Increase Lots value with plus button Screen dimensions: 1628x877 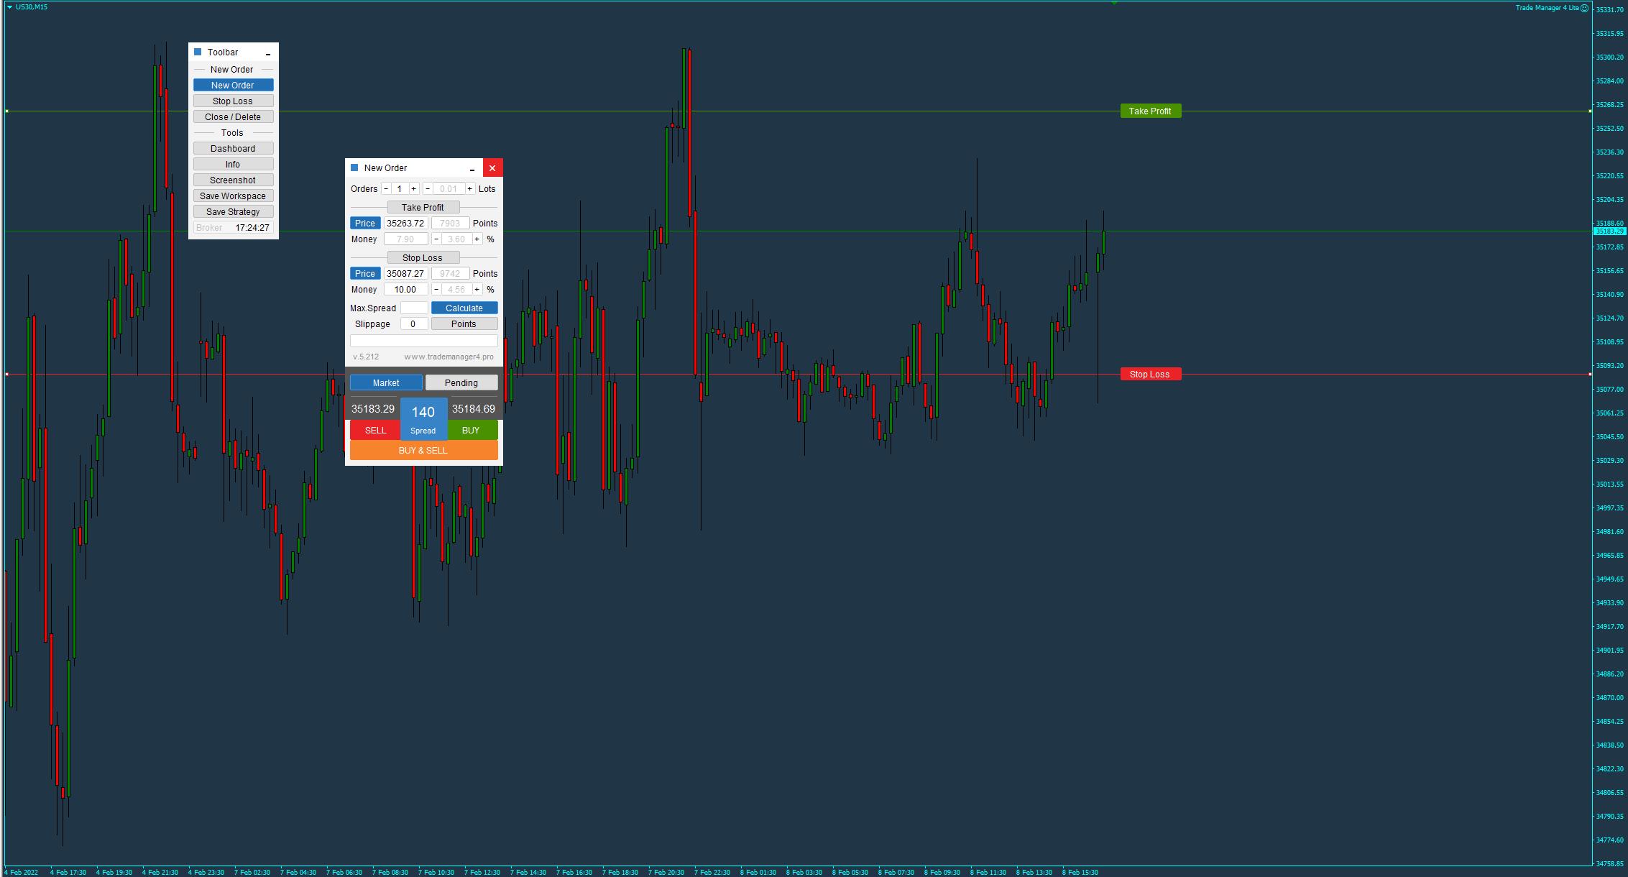470,189
